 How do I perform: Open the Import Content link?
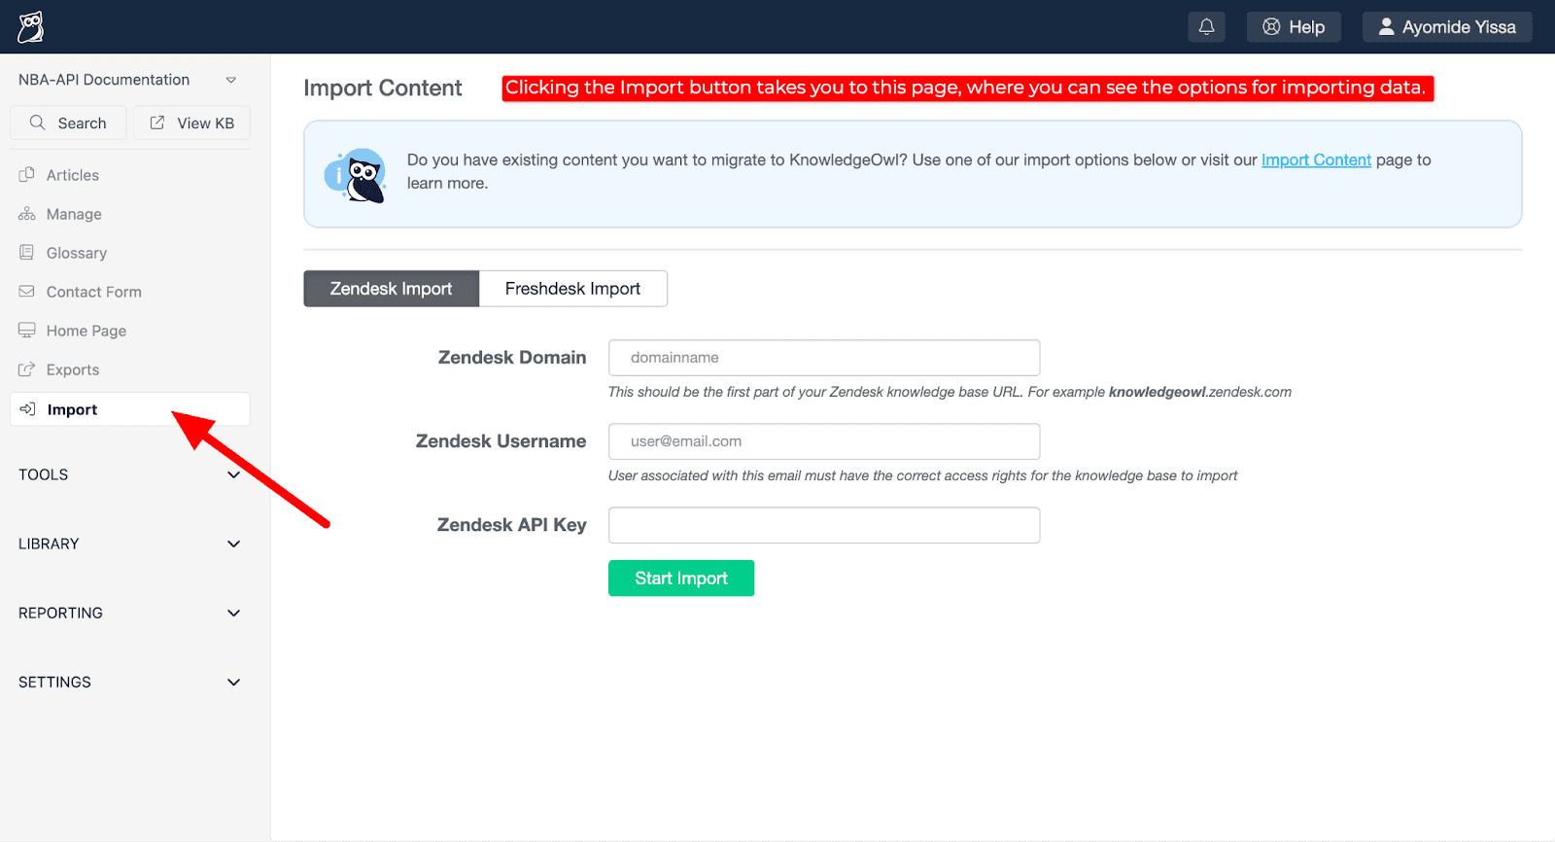tap(1316, 159)
